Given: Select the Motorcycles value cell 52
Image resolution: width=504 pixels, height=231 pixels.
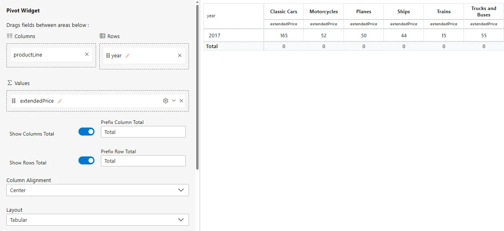Looking at the screenshot, I should [323, 36].
